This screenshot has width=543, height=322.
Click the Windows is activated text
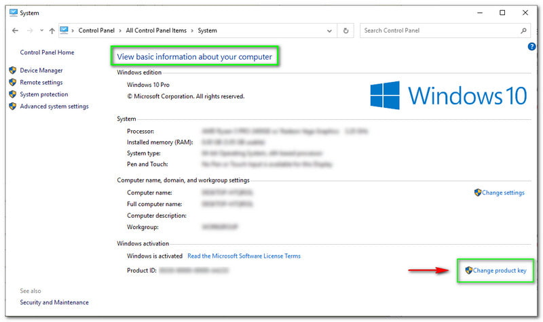click(x=155, y=256)
